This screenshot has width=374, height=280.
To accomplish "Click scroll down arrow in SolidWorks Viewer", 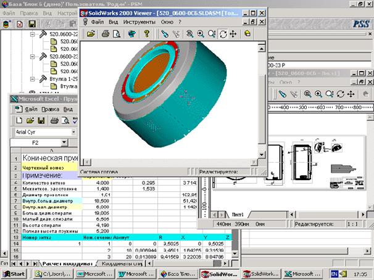I will click(262, 154).
